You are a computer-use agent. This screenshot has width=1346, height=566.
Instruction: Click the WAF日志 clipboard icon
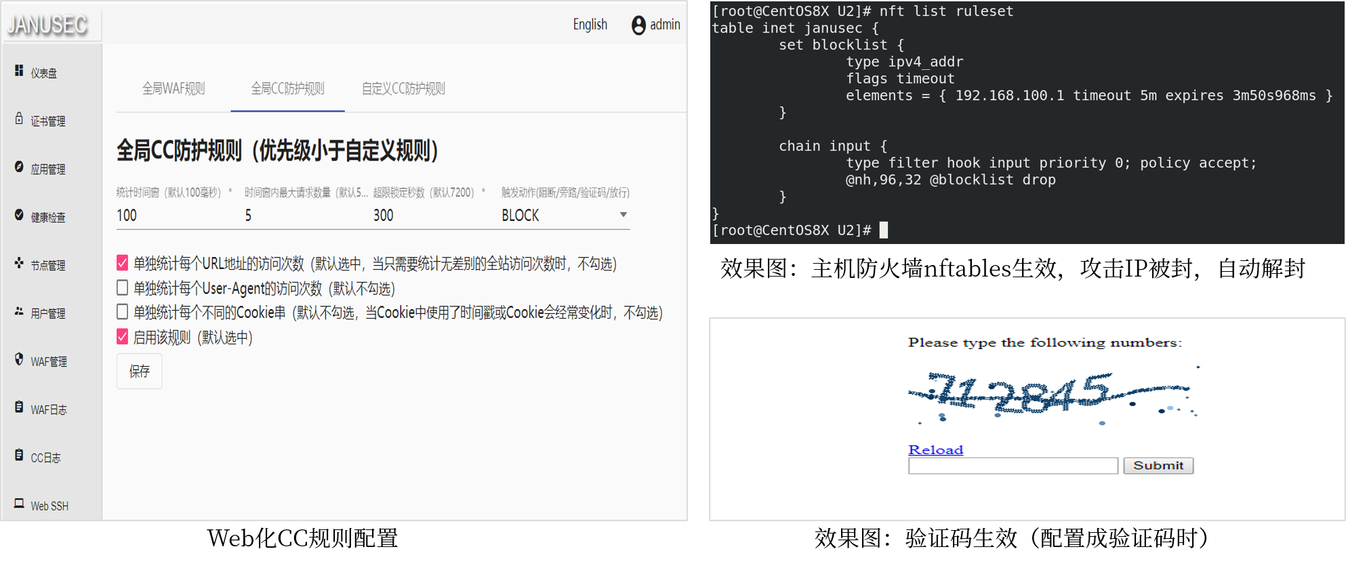(x=19, y=407)
